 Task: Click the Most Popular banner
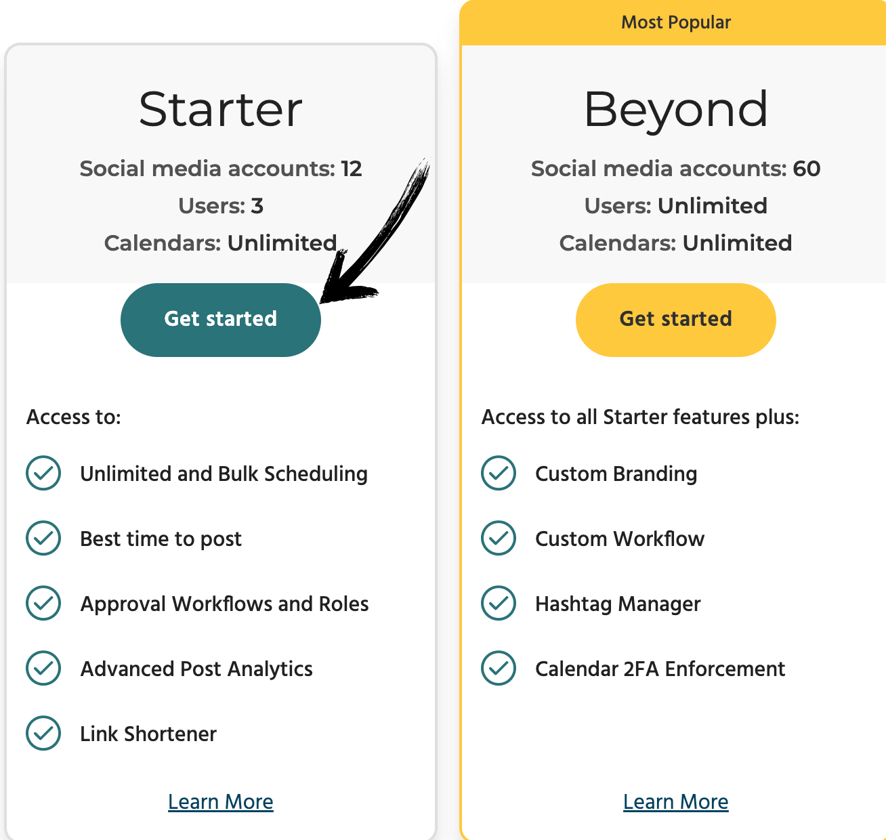pos(675,22)
